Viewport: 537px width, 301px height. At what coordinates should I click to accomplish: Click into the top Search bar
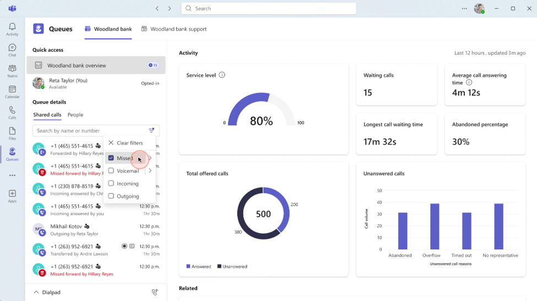point(269,9)
